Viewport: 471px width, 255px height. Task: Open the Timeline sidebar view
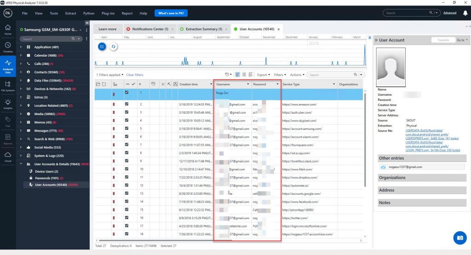(x=8, y=47)
